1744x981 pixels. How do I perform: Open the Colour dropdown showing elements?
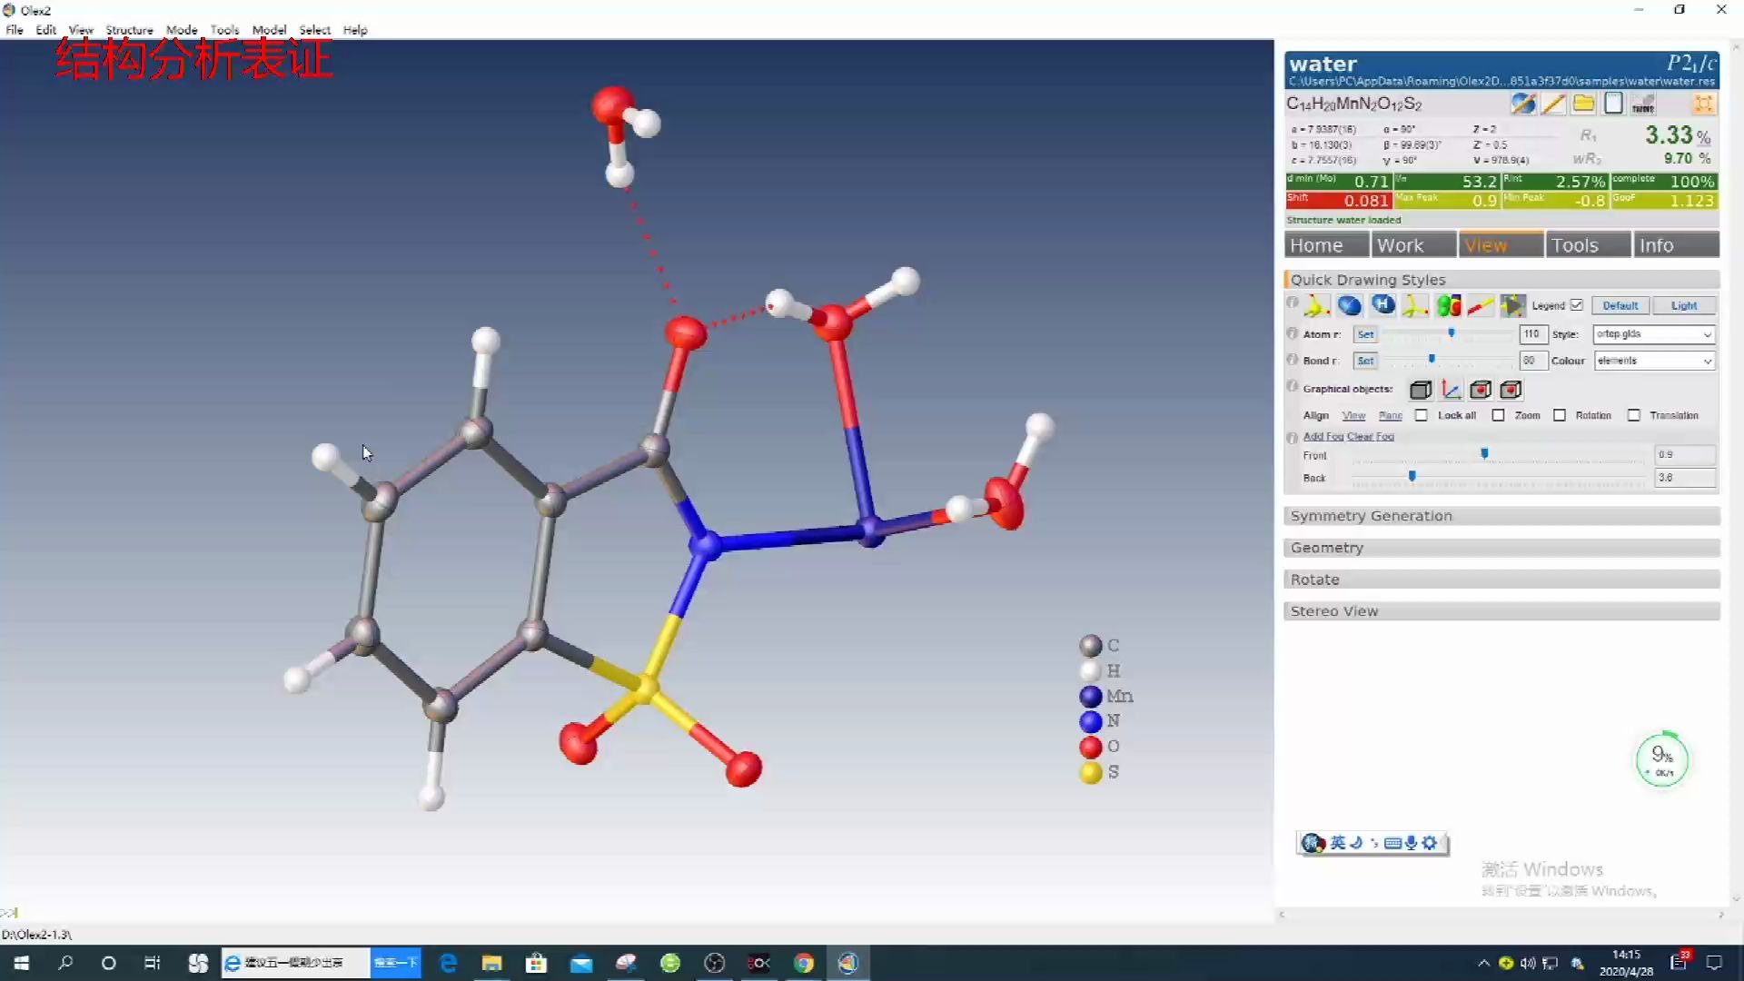(x=1653, y=361)
